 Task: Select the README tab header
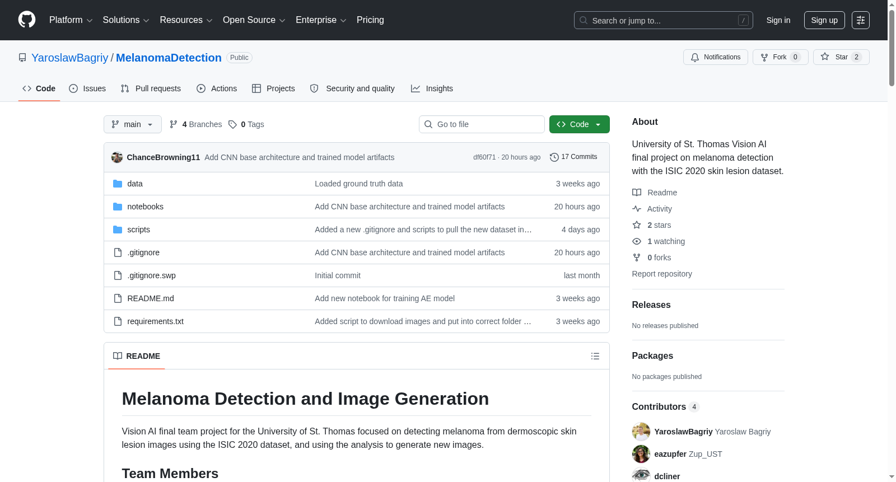137,356
